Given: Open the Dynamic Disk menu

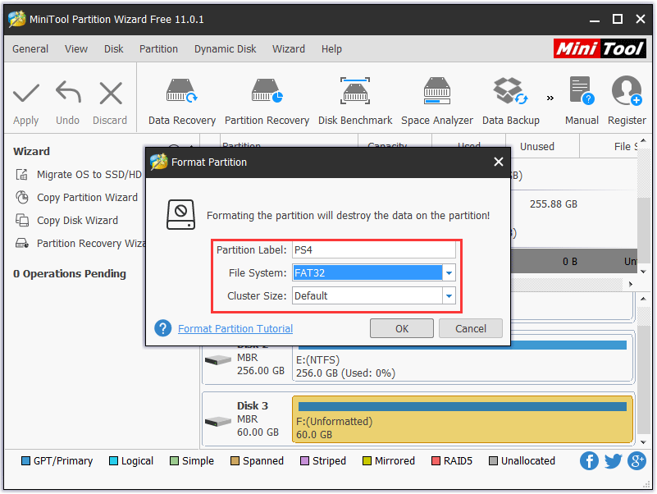Looking at the screenshot, I should 225,48.
